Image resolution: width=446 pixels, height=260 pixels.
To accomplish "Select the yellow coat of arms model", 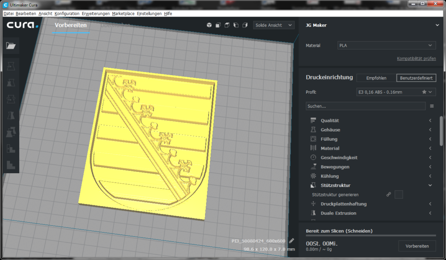I will coord(148,143).
